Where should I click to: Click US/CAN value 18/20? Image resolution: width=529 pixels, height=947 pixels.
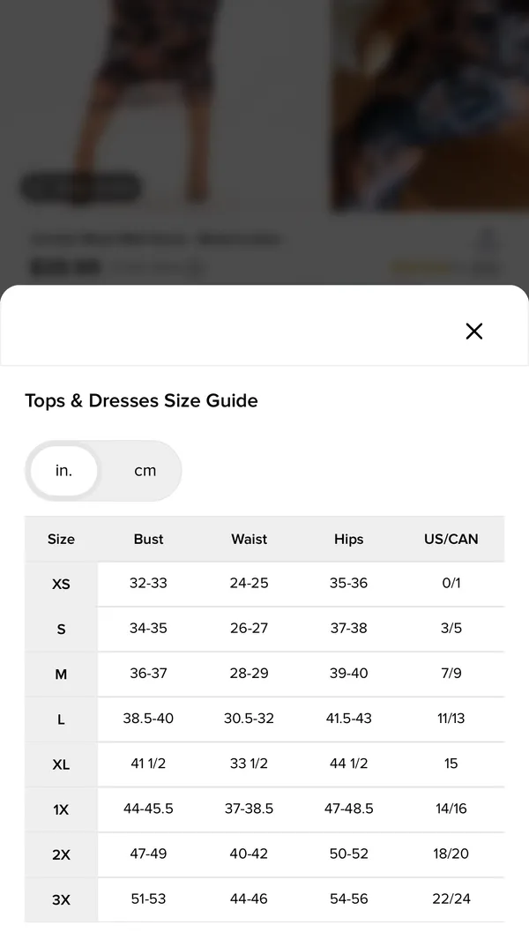click(x=451, y=854)
